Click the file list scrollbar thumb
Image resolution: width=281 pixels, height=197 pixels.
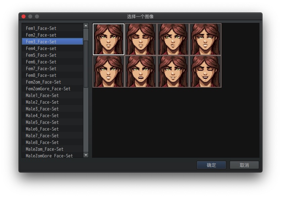coord(86,64)
